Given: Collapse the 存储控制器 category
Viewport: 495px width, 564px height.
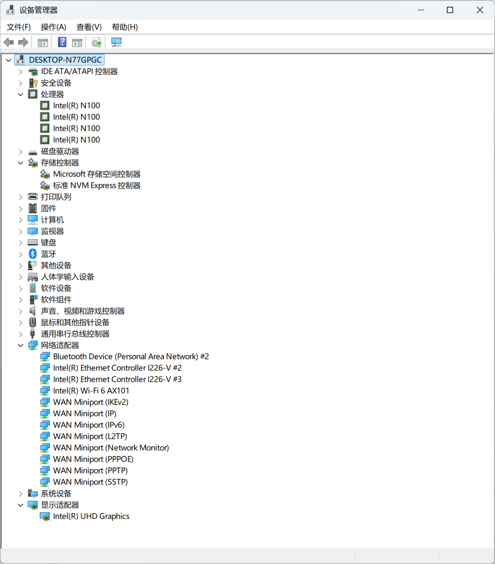Looking at the screenshot, I should pos(20,163).
